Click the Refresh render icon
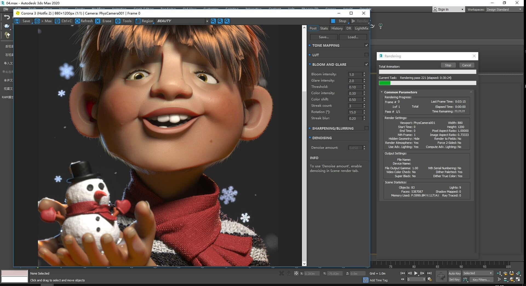Viewport: 526px width, 286px height. pyautogui.click(x=78, y=21)
